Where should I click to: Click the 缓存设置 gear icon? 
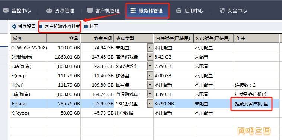click(x=14, y=27)
